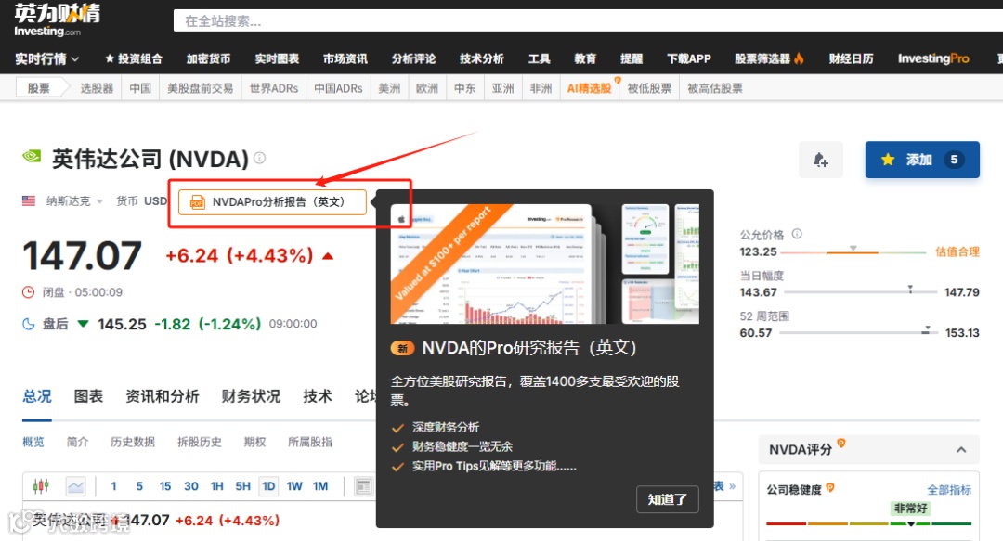Click the chart layout icon after 1M
The image size is (1003, 541).
(363, 486)
